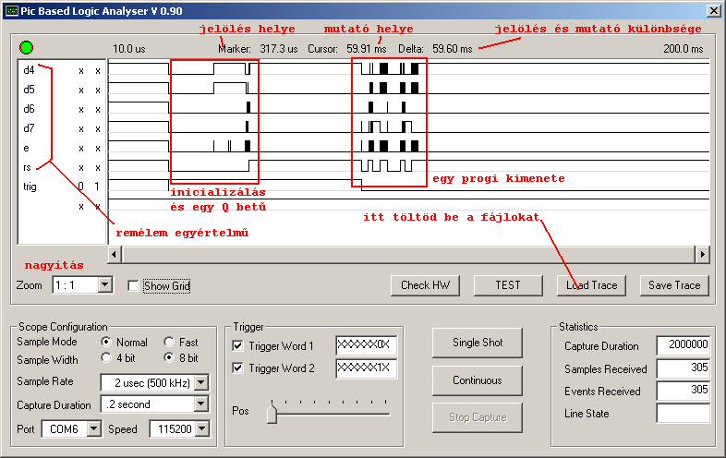Click the Delta 59.60 ms value

(453, 49)
